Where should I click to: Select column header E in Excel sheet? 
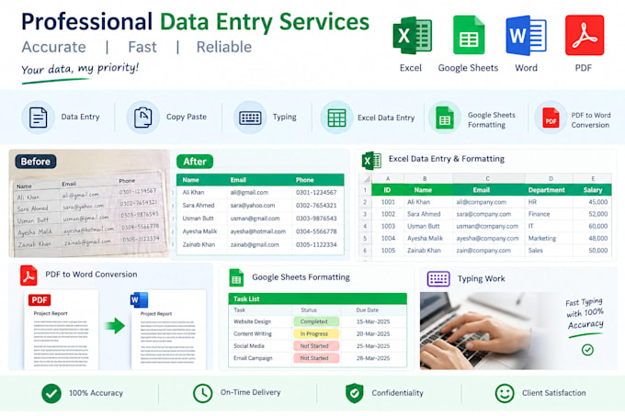click(x=592, y=179)
